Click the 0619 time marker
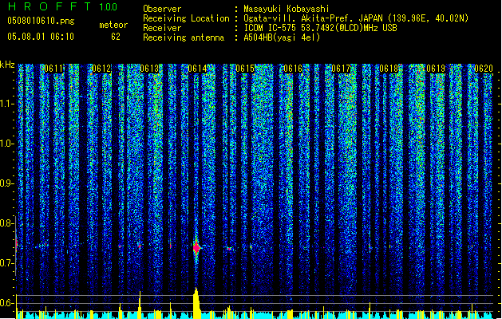Screen dimensions: 502x319 coord(436,69)
